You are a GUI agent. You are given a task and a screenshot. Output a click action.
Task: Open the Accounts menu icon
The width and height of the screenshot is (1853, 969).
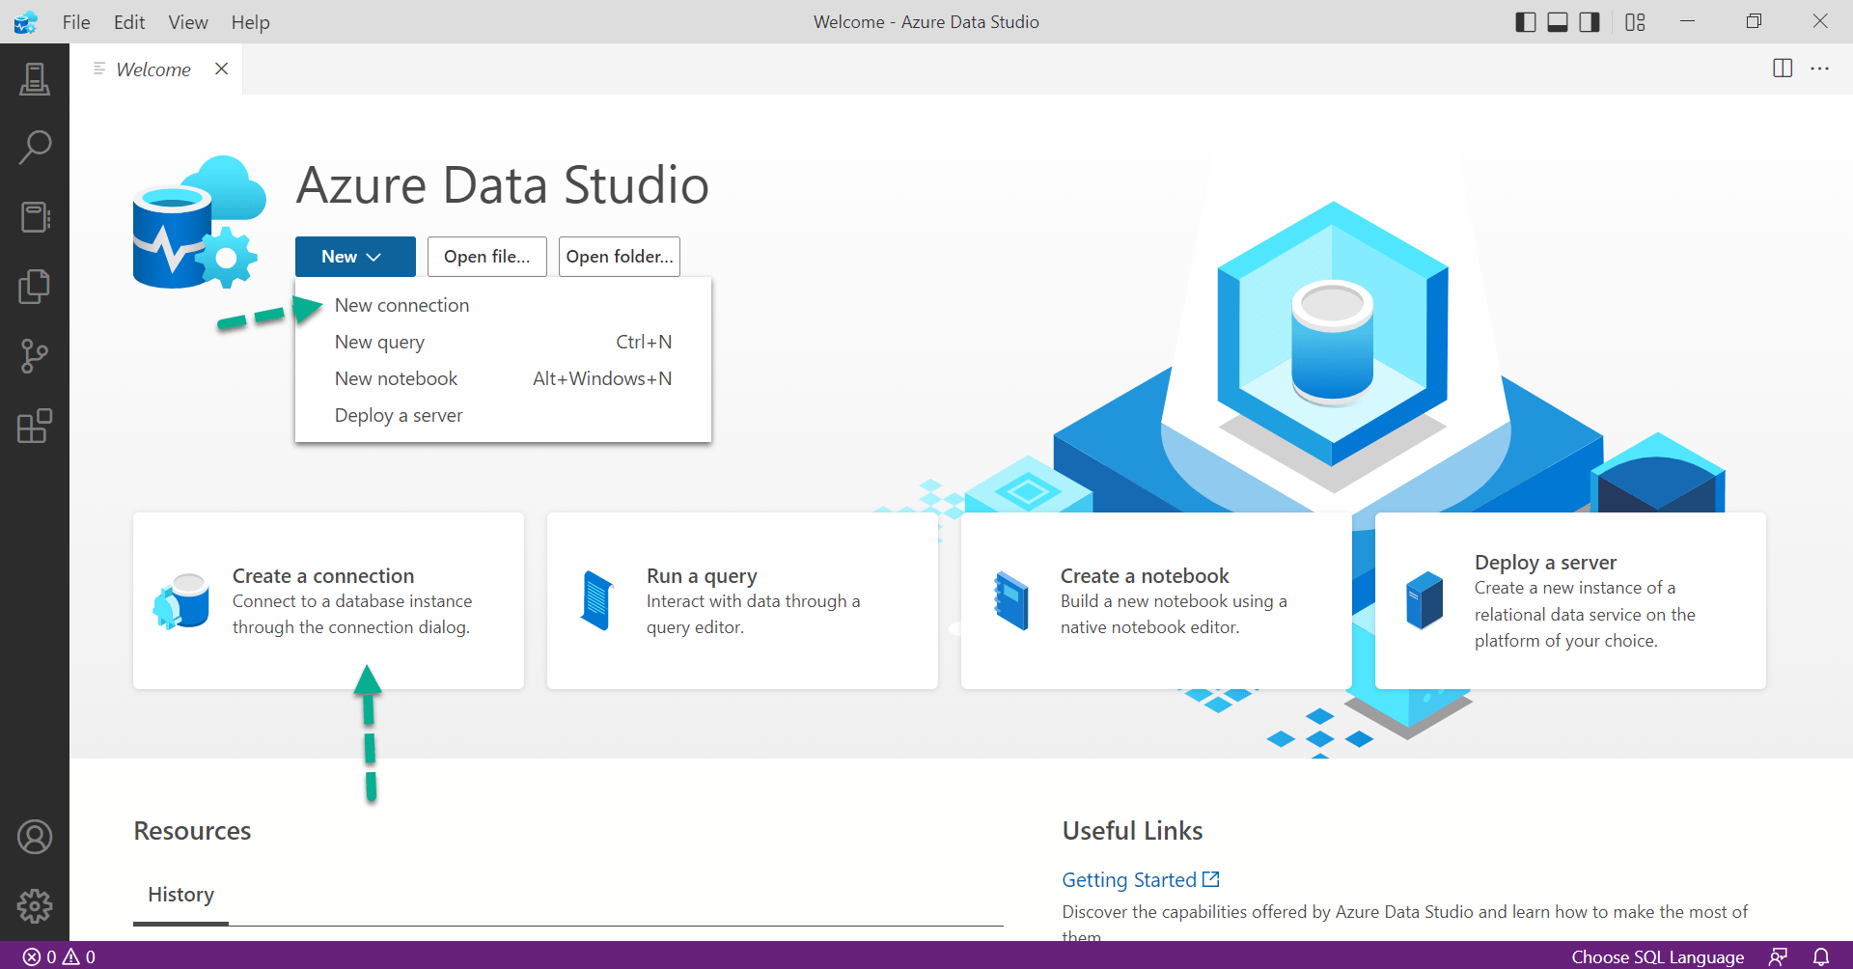[35, 837]
